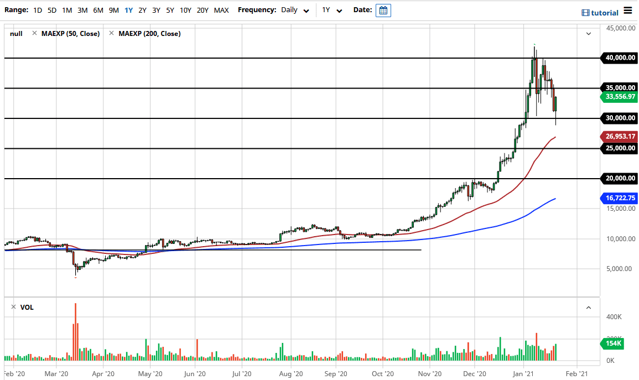Set the range to 6M

pyautogui.click(x=98, y=11)
